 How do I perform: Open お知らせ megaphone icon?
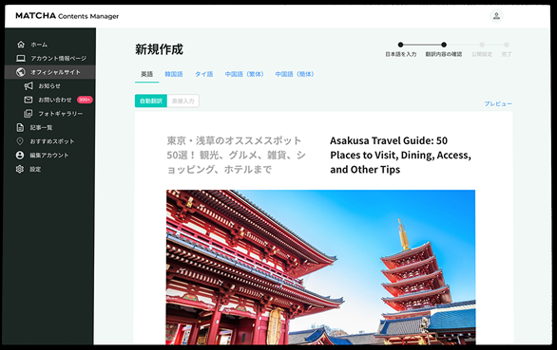click(29, 85)
